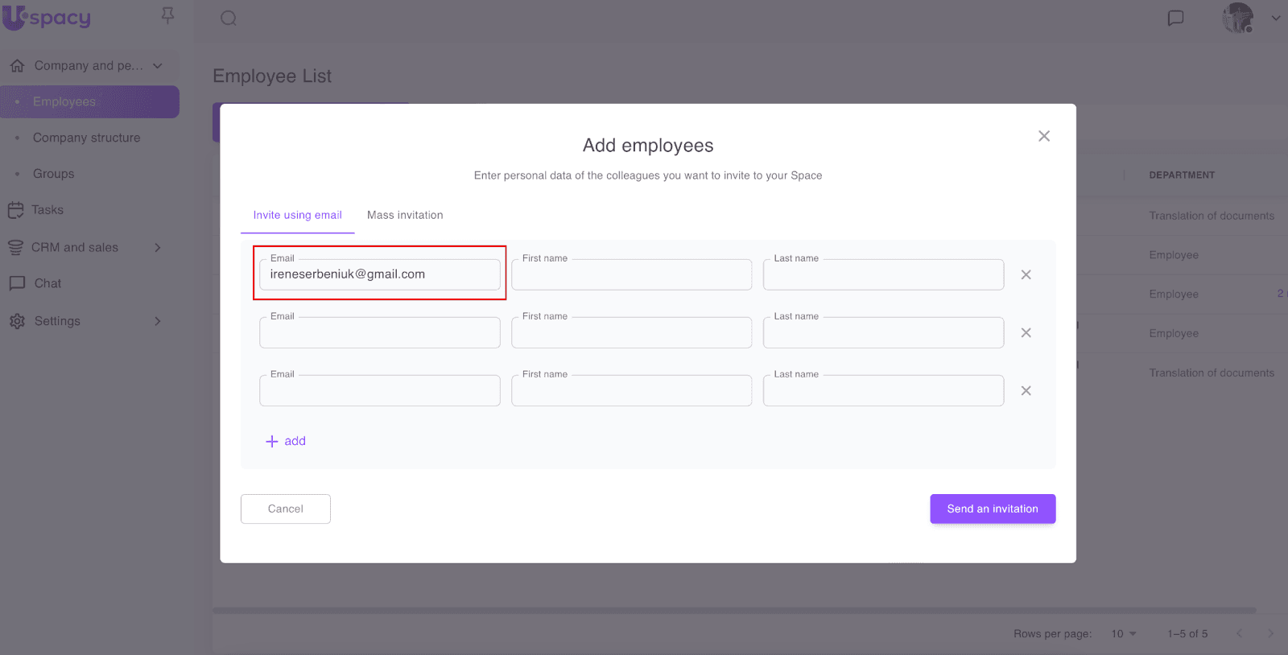1288x655 pixels.
Task: Select the Invite using email tab
Action: click(x=297, y=216)
